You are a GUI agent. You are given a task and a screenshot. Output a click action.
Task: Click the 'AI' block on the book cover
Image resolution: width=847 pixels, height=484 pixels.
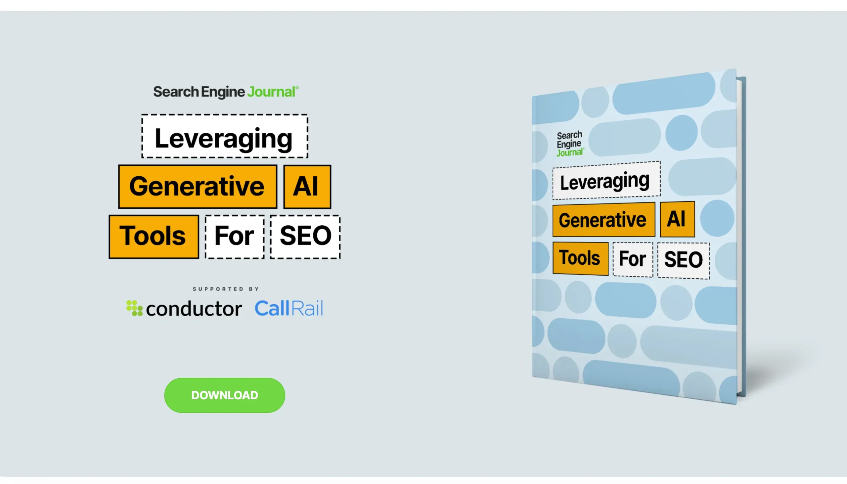pyautogui.click(x=677, y=219)
